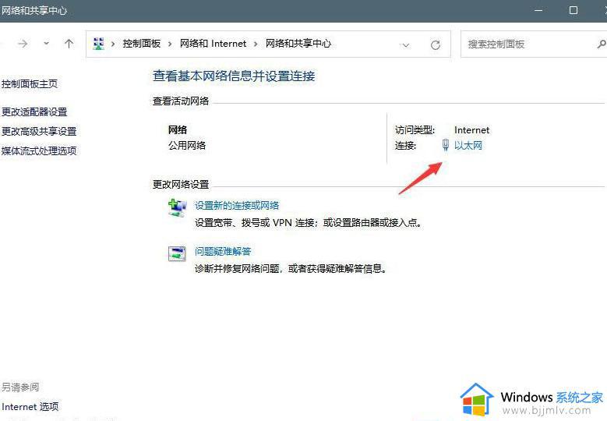607x421 pixels.
Task: Open 更改适配器设置 link
Action: click(x=34, y=112)
